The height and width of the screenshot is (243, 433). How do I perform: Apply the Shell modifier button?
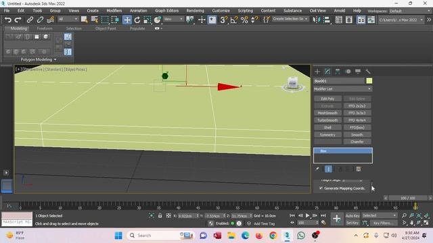point(327,128)
